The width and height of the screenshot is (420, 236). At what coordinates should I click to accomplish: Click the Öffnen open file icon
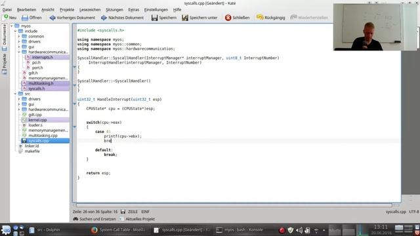coord(25,18)
